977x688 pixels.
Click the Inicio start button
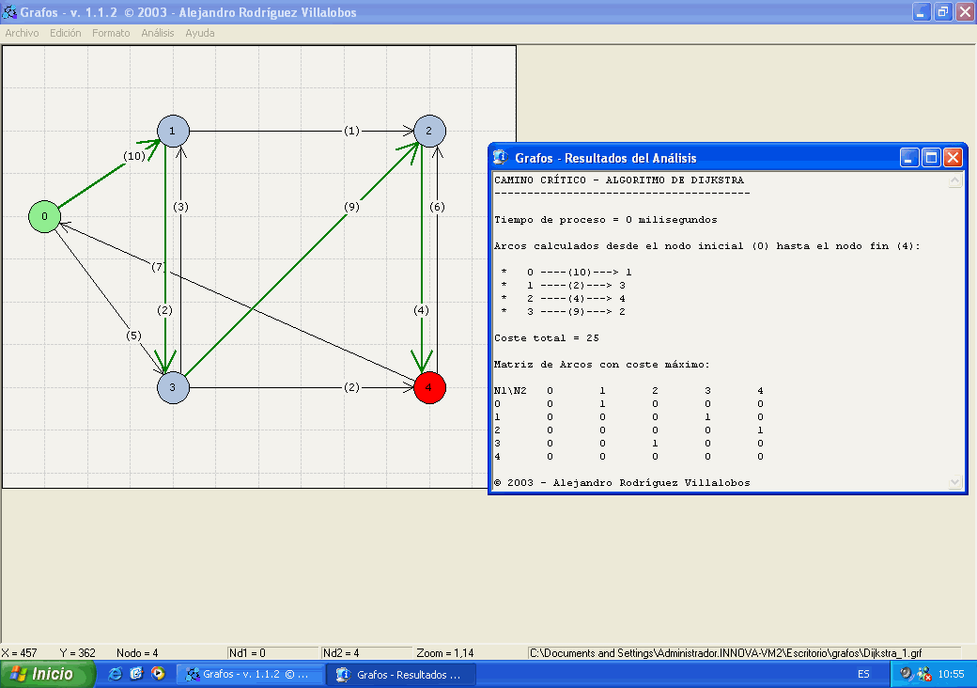pyautogui.click(x=49, y=674)
